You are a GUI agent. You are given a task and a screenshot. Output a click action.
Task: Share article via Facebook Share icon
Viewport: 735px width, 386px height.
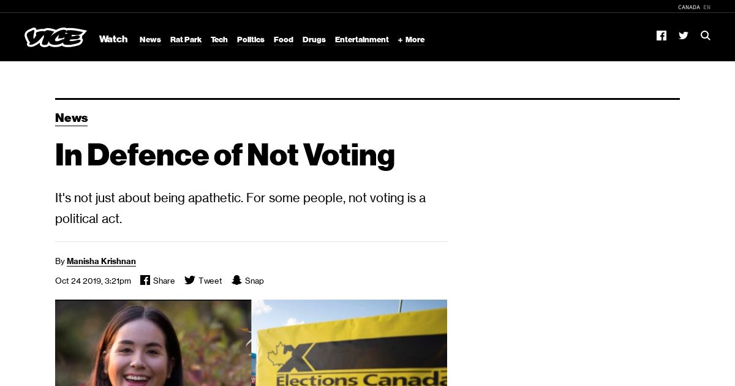coord(145,280)
